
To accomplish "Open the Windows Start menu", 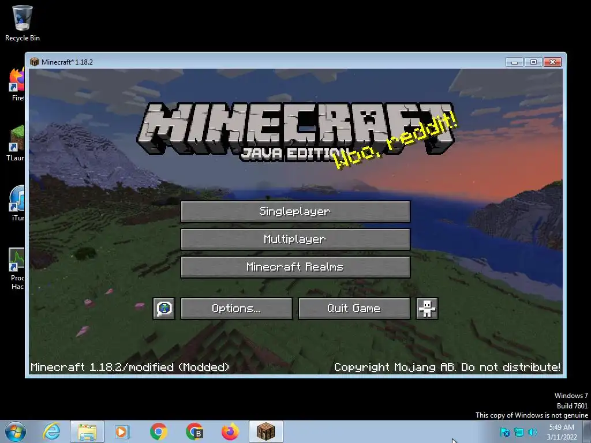I will click(16, 431).
